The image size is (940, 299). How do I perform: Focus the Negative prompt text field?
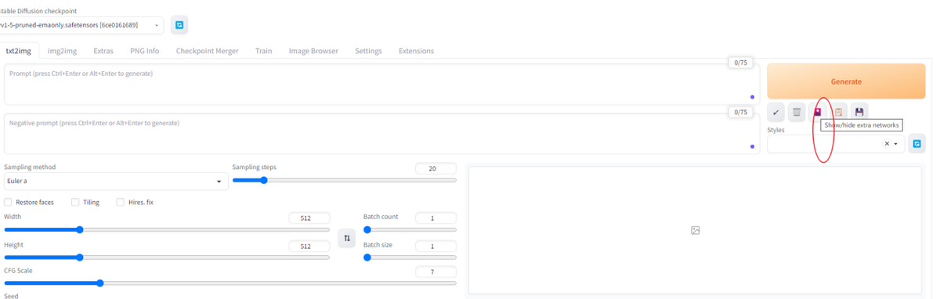tap(381, 134)
